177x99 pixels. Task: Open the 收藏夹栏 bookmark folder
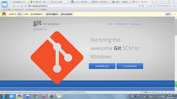[x=43, y=10]
